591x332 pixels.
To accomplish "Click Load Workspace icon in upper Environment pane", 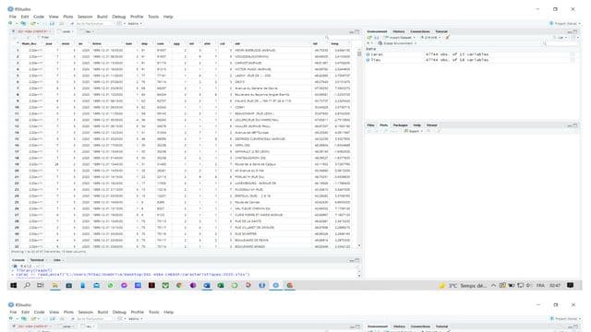I will [369, 37].
